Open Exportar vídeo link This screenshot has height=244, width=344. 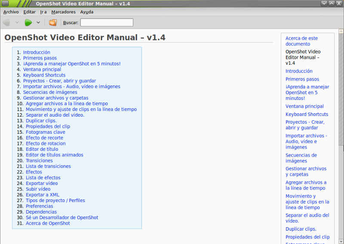[x=42, y=183]
